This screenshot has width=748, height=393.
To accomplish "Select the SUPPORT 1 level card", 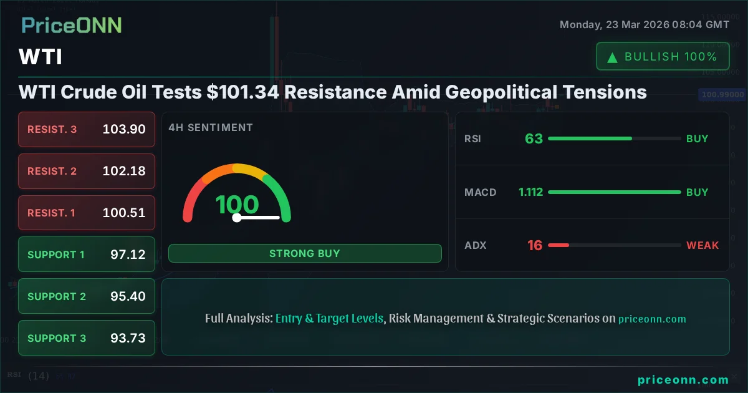I will click(86, 254).
